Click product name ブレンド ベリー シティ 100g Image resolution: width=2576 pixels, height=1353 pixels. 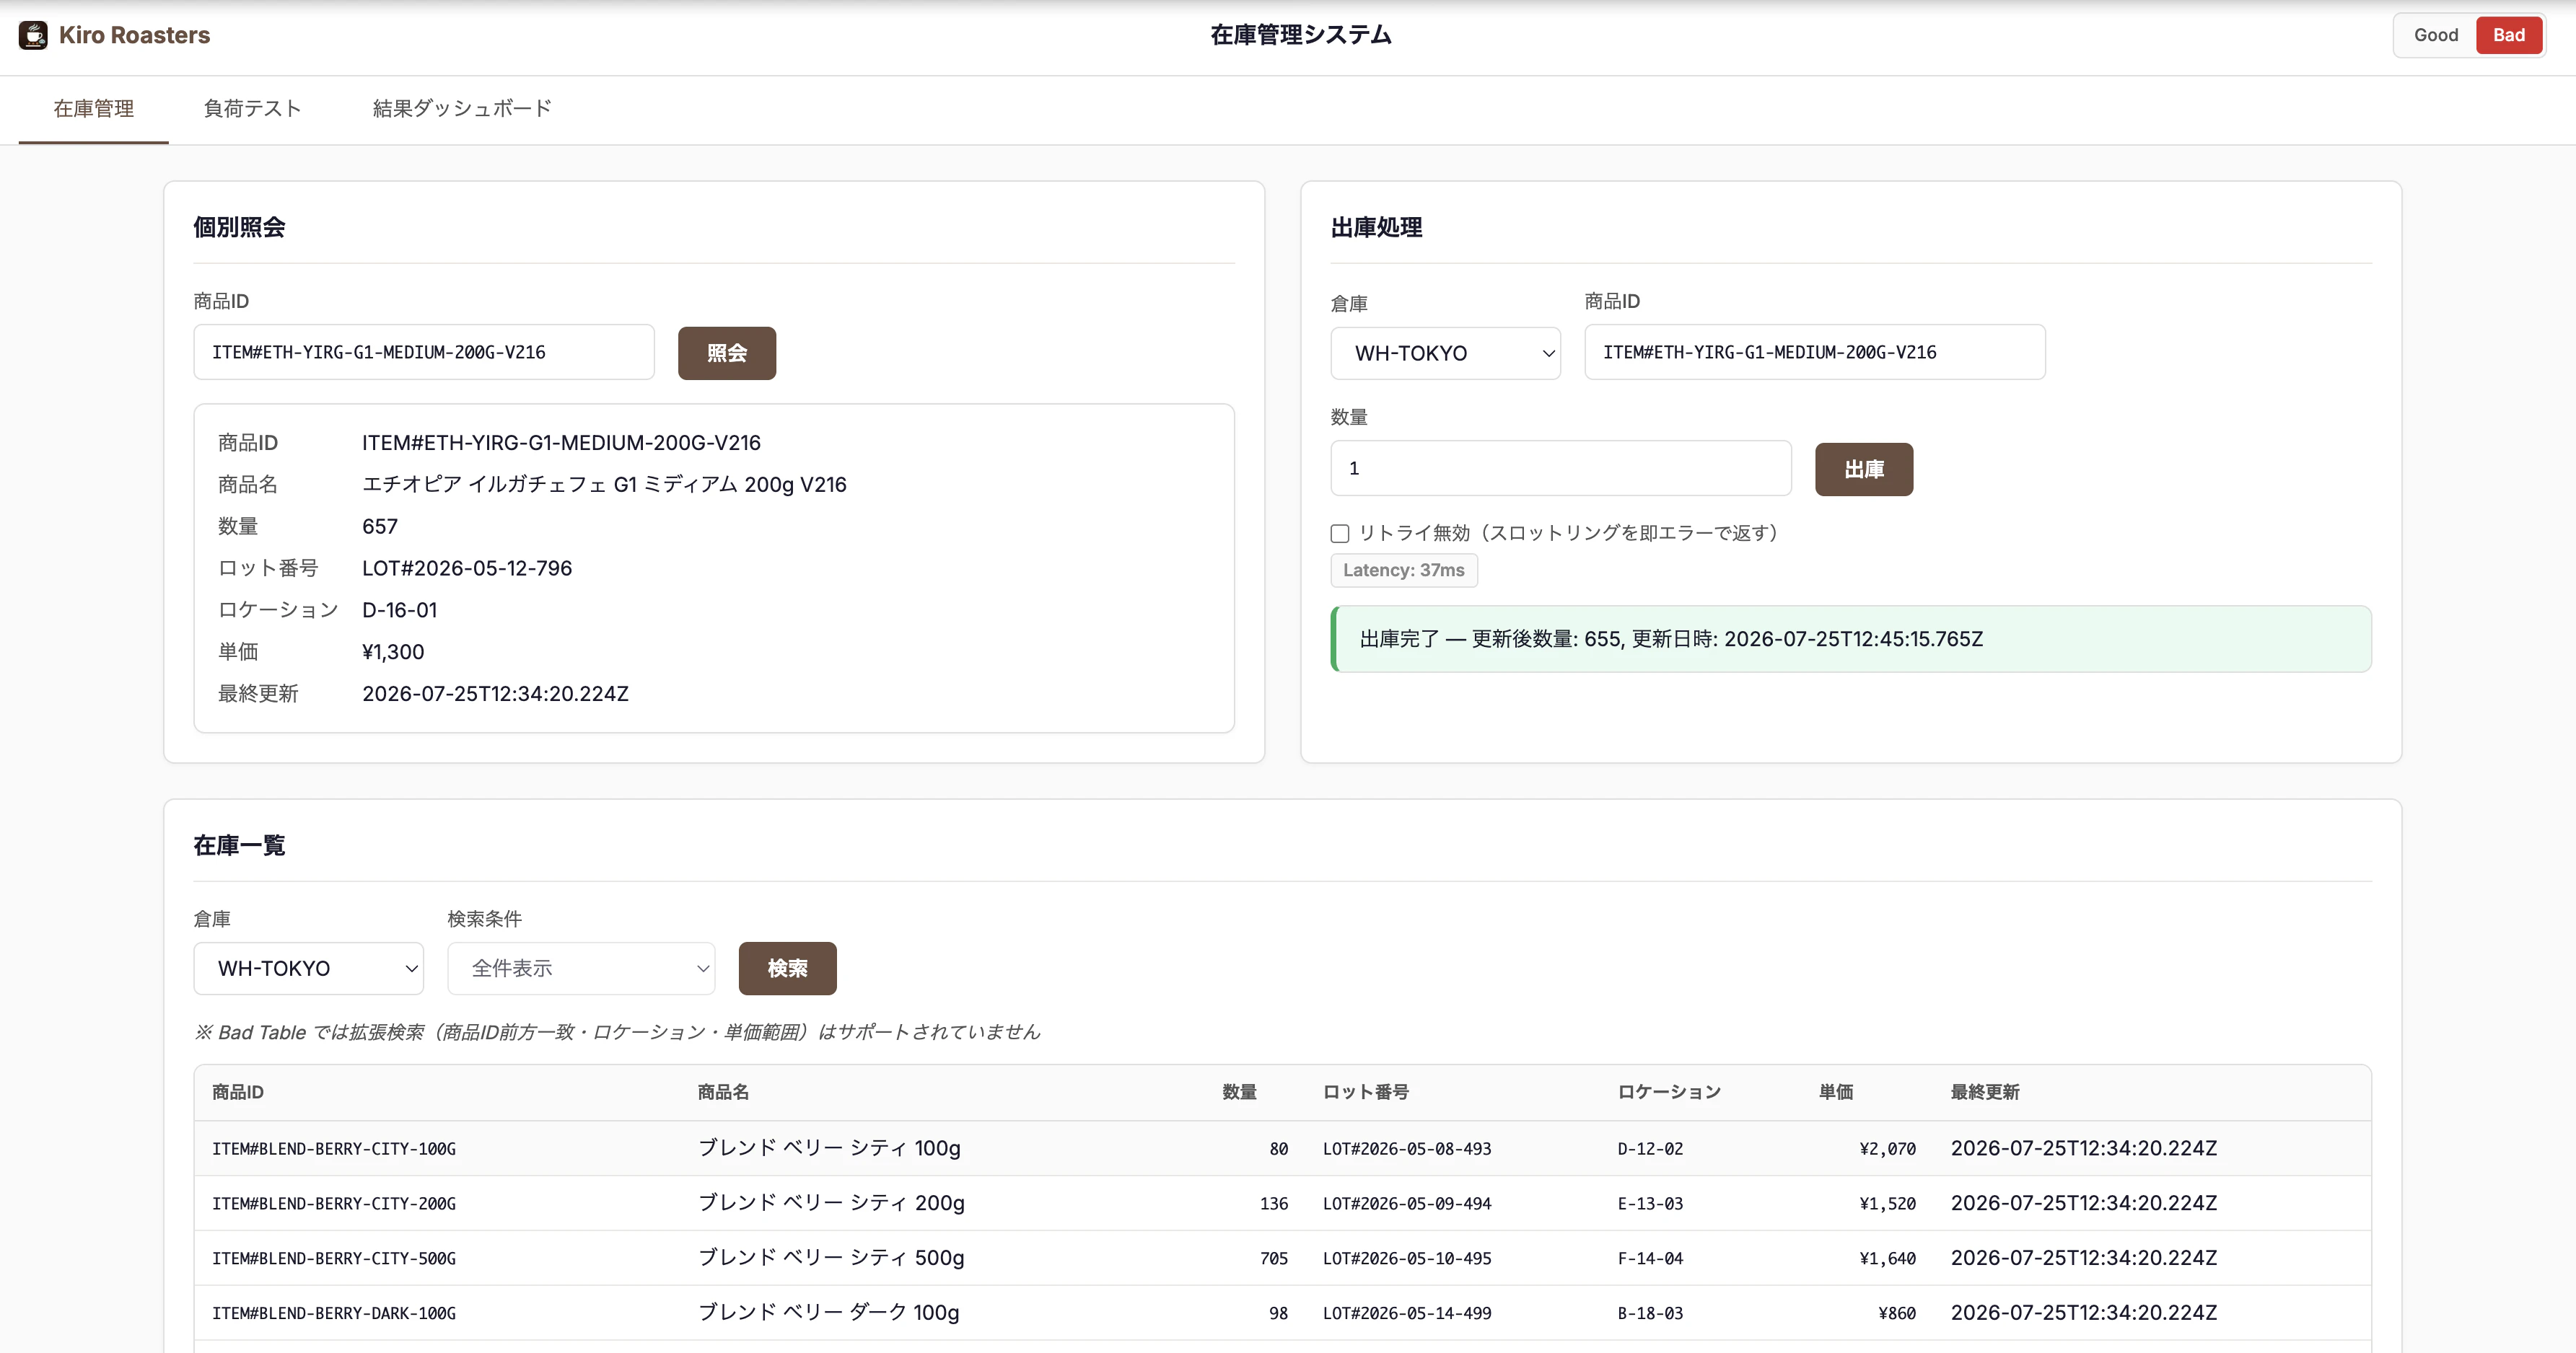pos(829,1148)
